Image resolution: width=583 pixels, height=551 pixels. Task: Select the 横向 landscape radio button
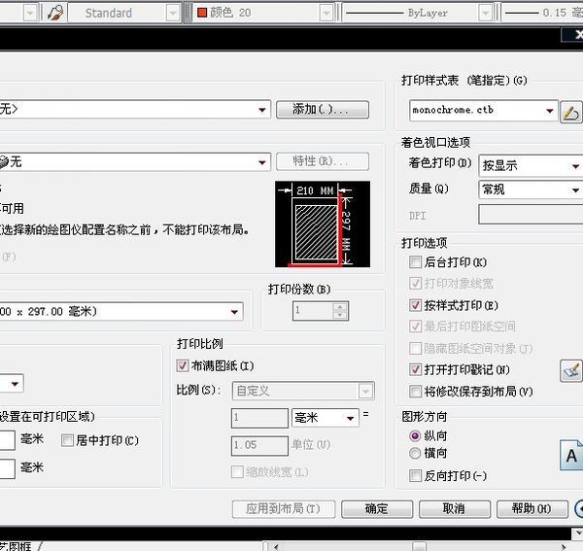[x=415, y=453]
